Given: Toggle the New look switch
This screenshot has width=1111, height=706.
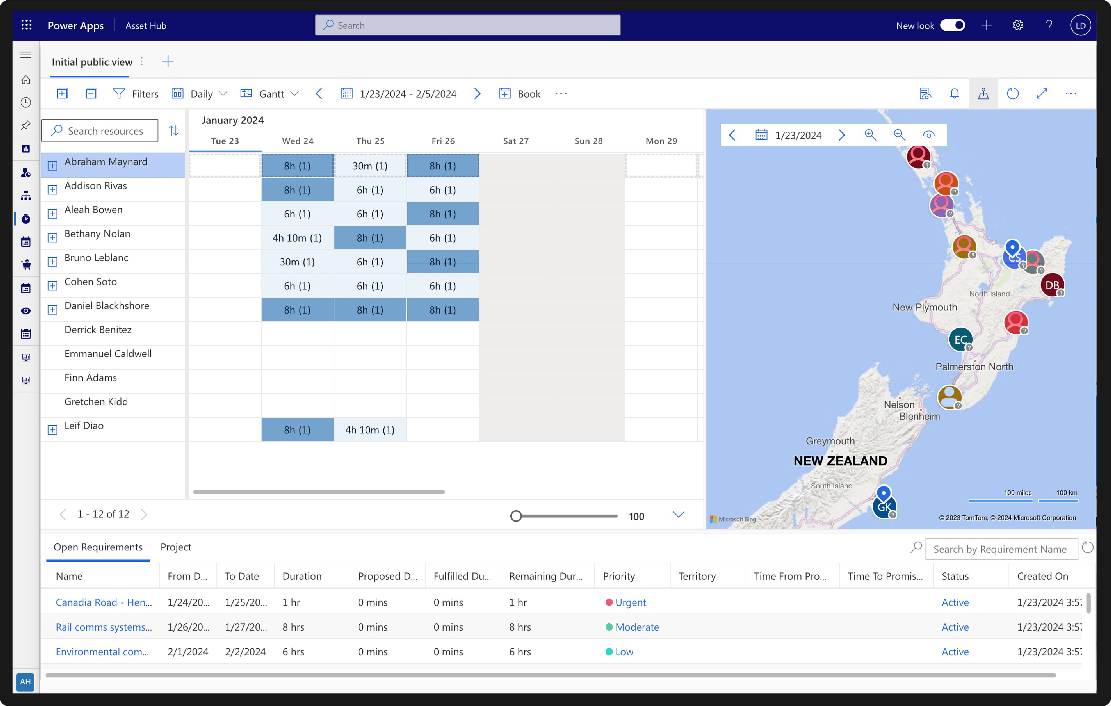Looking at the screenshot, I should point(952,25).
